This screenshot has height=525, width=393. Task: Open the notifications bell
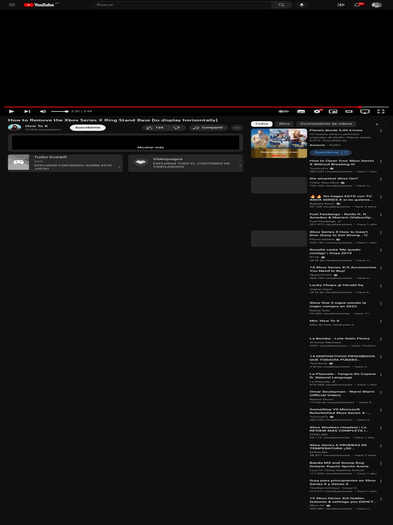click(x=357, y=5)
